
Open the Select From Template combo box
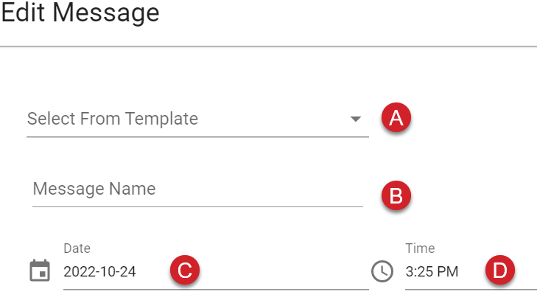pyautogui.click(x=197, y=119)
